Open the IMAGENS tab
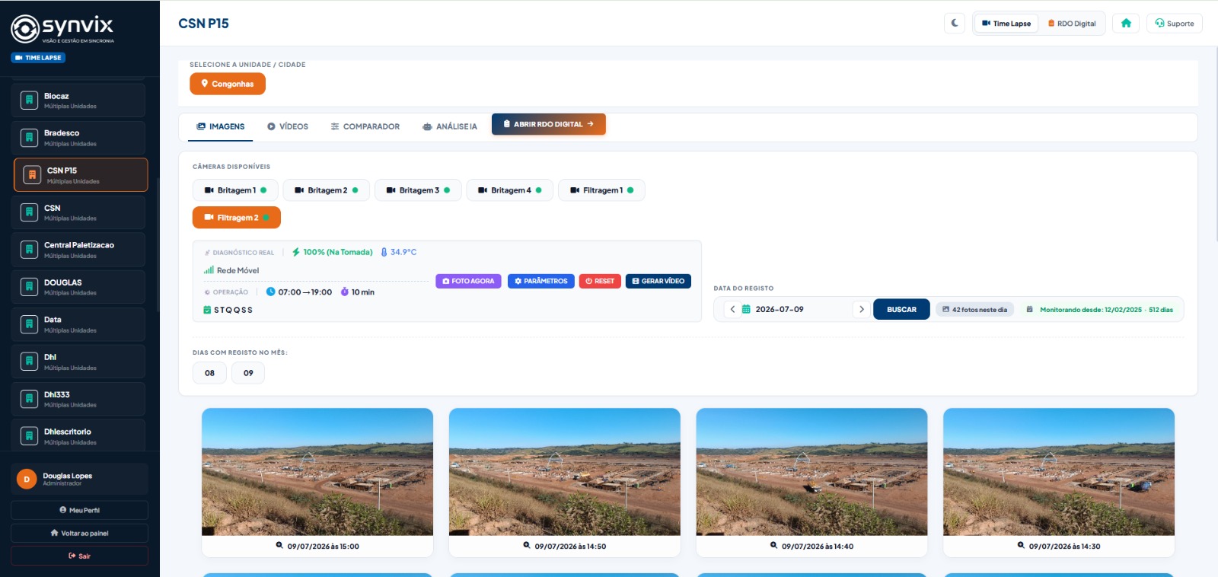This screenshot has height=577, width=1218. pos(221,126)
